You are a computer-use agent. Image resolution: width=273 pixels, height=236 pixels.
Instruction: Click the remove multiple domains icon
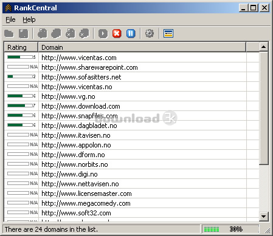point(85,33)
